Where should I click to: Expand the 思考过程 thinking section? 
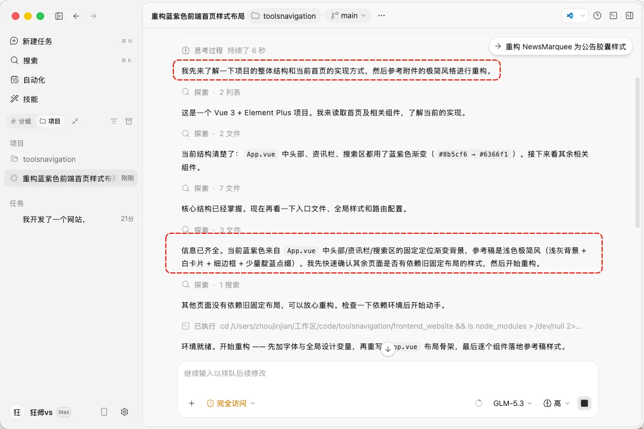click(224, 50)
